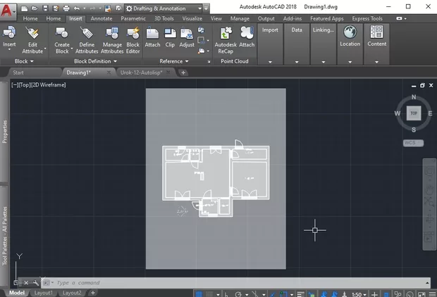The image size is (437, 297).
Task: Switch to the Annotate ribbon tab
Action: click(x=101, y=18)
